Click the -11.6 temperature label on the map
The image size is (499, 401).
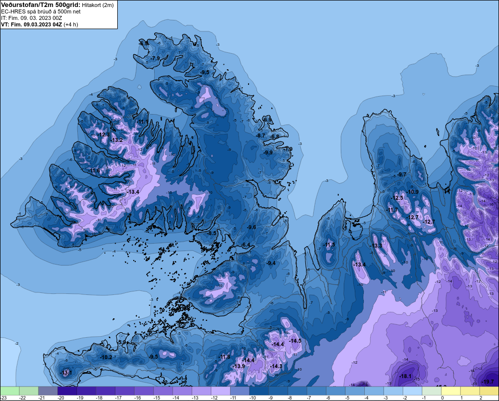click(94, 171)
